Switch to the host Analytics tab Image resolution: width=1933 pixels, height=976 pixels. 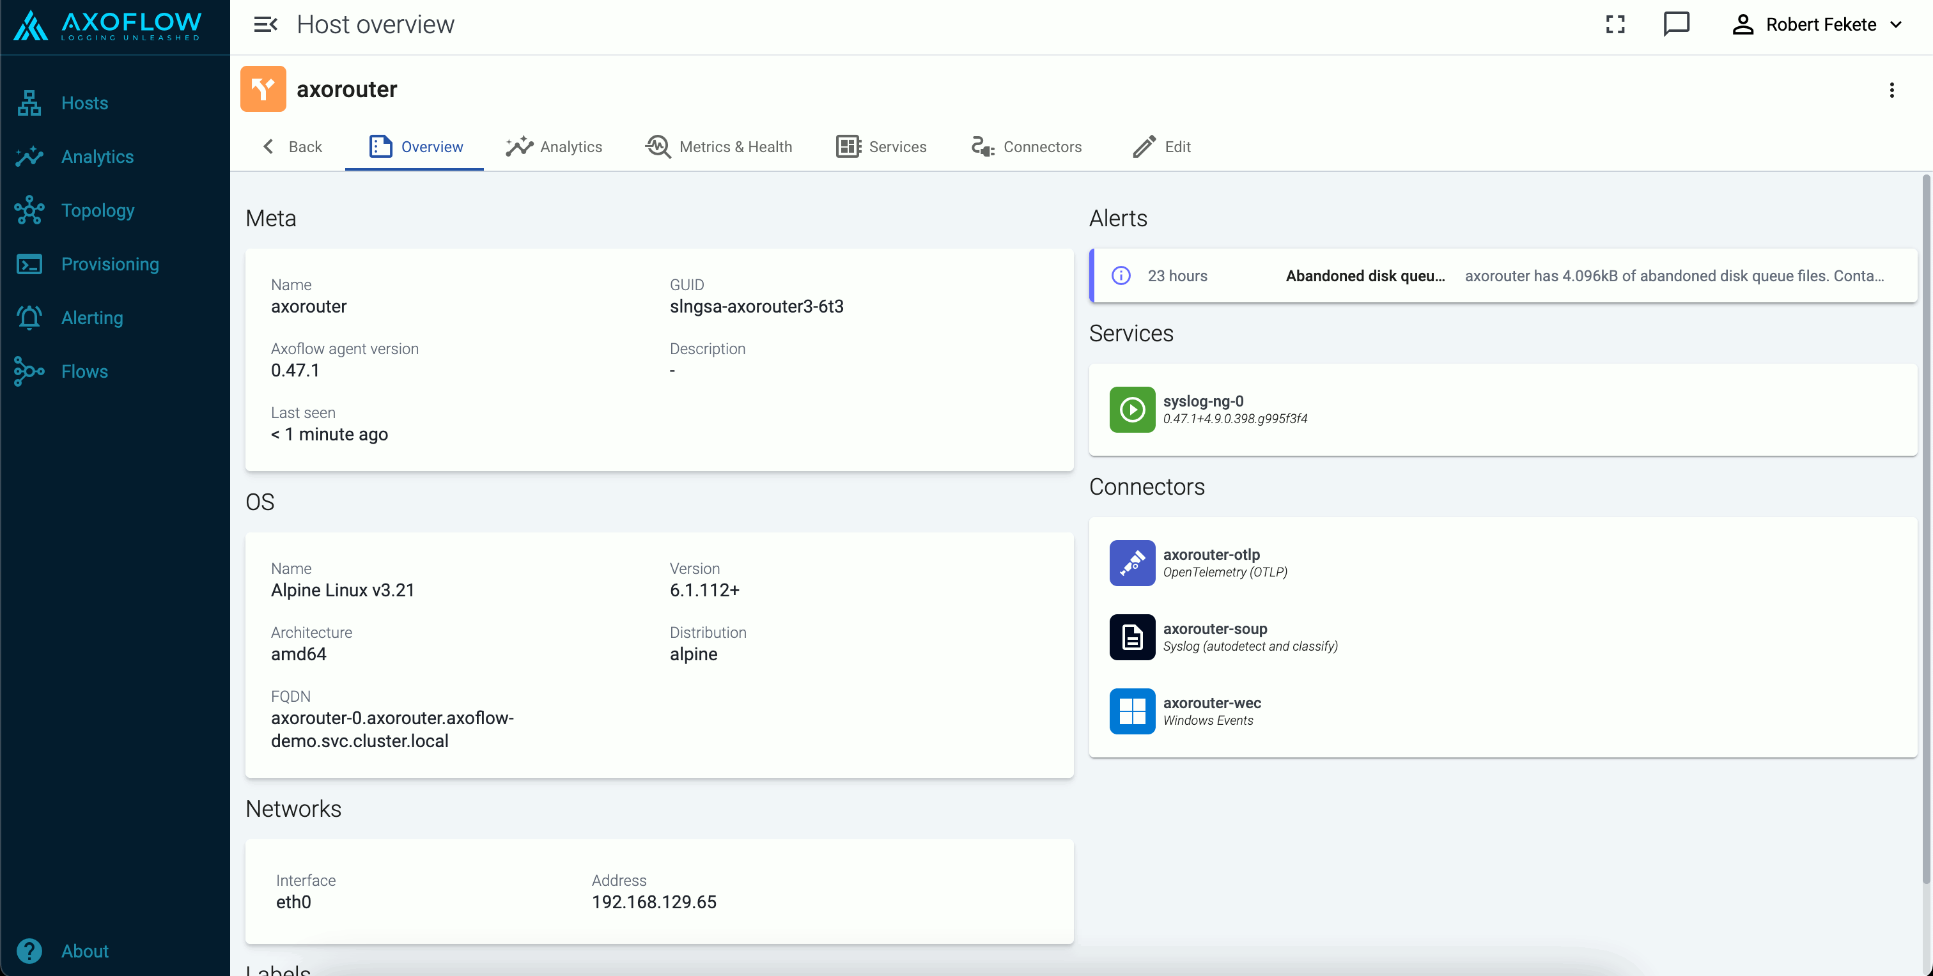click(554, 146)
